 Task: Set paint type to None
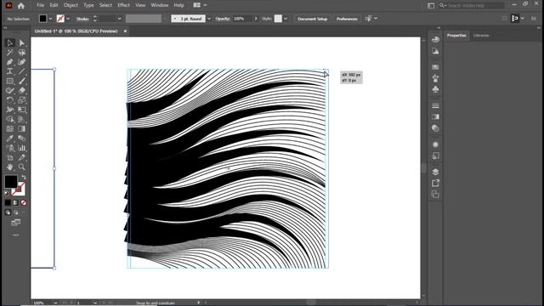click(x=23, y=202)
